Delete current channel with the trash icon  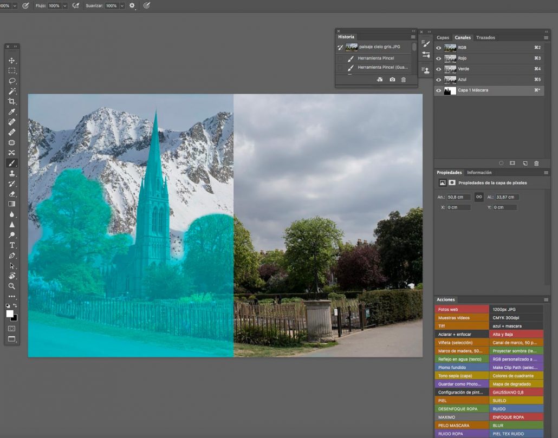tap(536, 163)
